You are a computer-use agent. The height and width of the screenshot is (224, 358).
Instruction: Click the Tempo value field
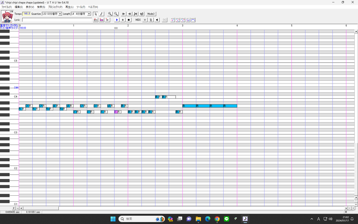pos(27,14)
